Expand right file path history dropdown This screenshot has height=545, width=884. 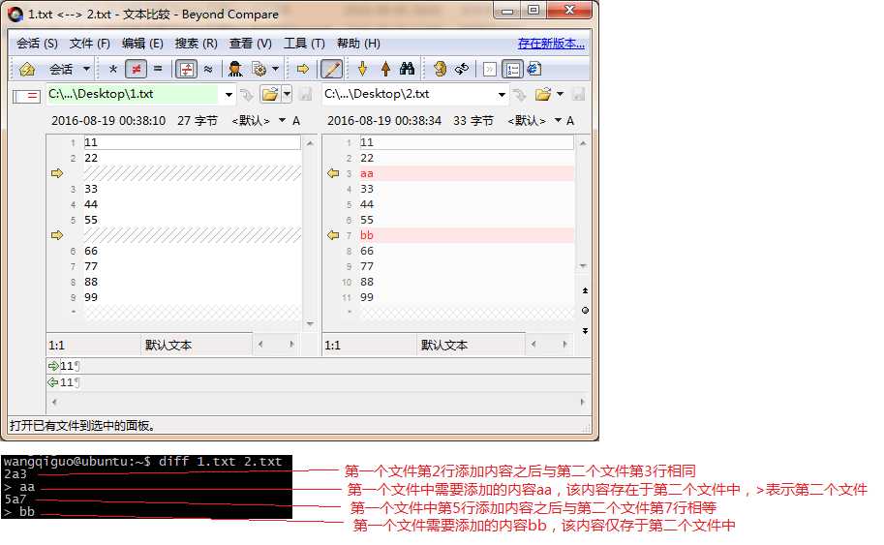click(502, 94)
